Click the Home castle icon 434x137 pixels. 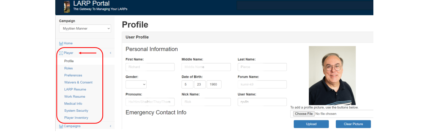click(61, 43)
